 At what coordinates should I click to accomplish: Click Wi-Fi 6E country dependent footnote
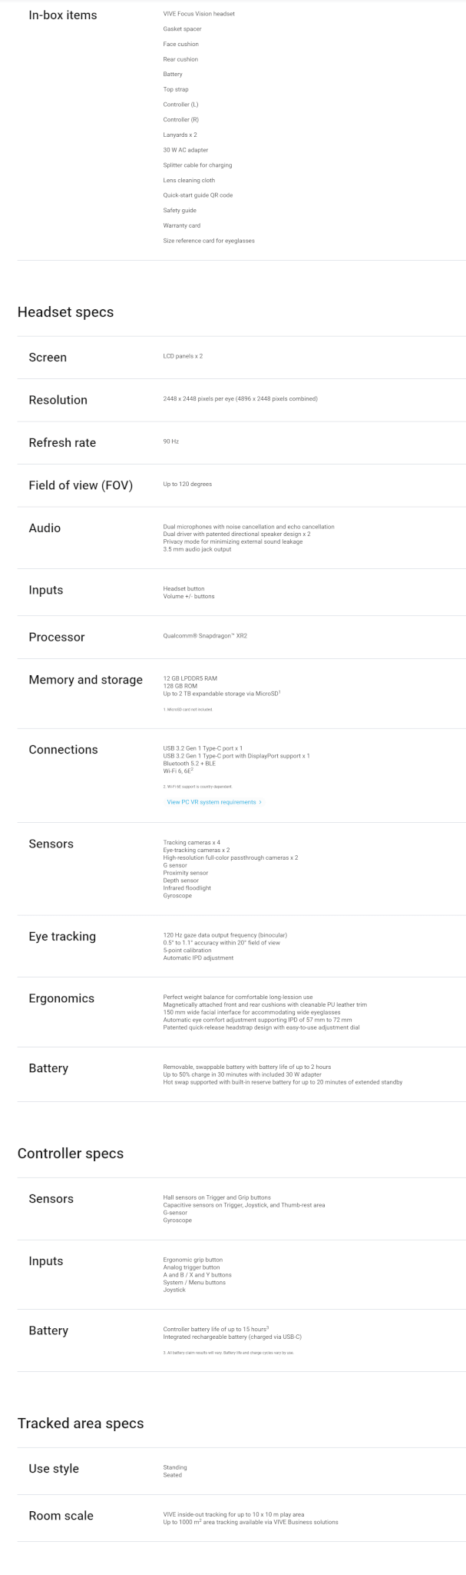197,787
